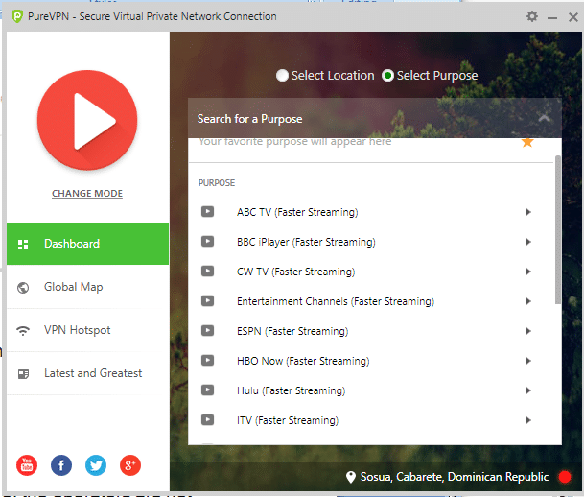Screen dimensions: 584x497
Task: Click the streaming icon beside HBO Now
Action: coord(207,360)
